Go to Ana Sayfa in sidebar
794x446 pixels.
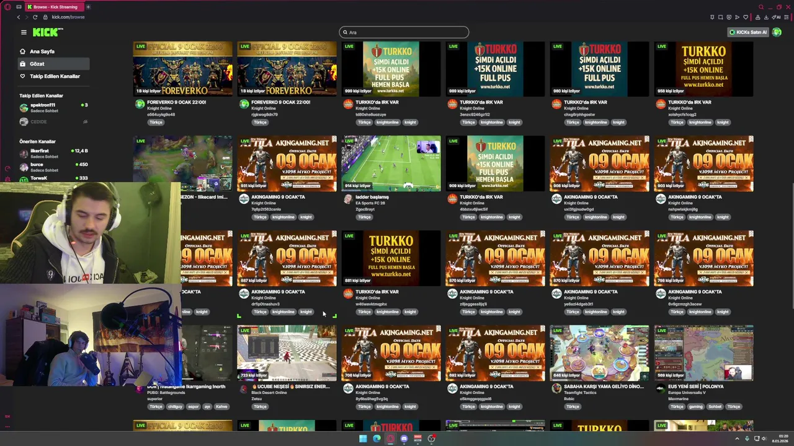pyautogui.click(x=42, y=51)
